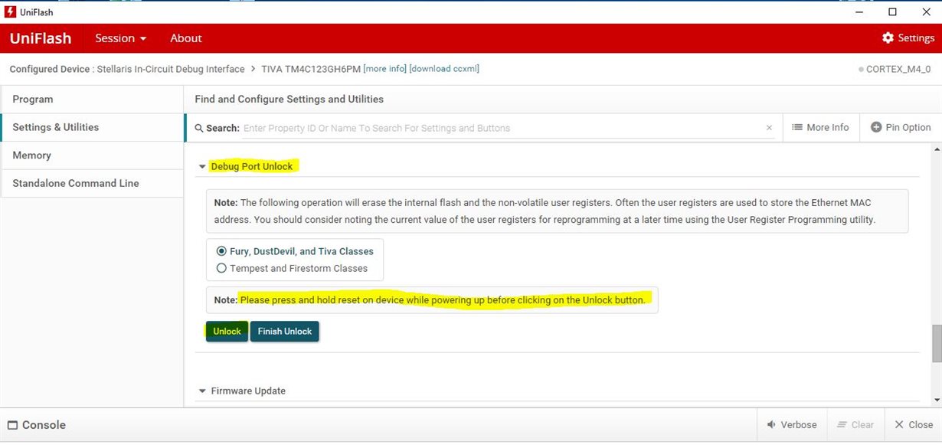The height and width of the screenshot is (448, 942).
Task: Select Settings & Utilities tab
Action: [92, 127]
